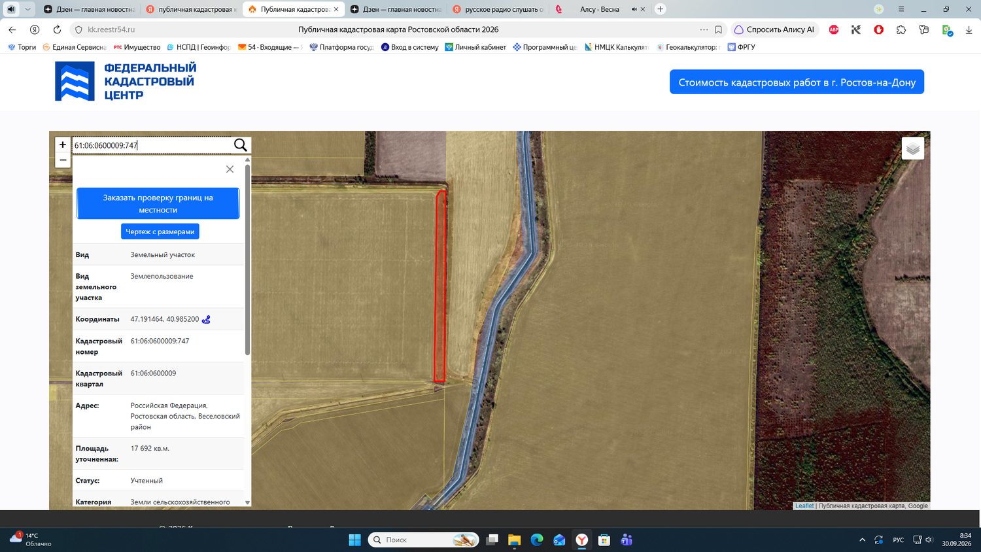Viewport: 981px width, 552px height.
Task: Zoom in on the cadastral map
Action: point(63,145)
